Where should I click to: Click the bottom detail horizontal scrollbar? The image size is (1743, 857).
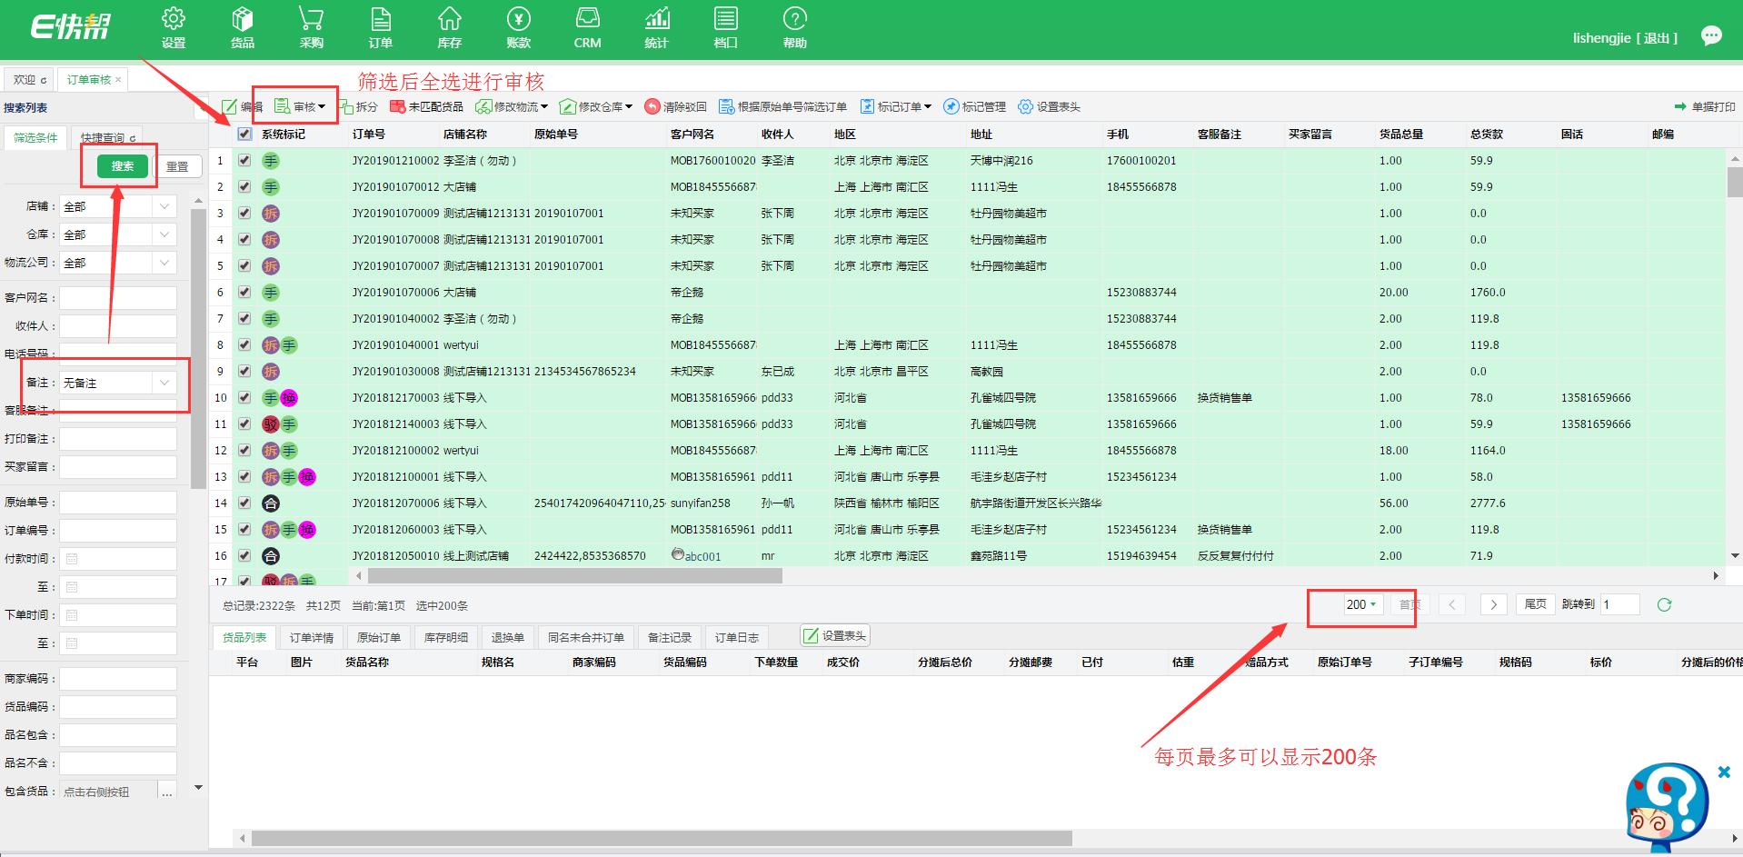tap(661, 838)
